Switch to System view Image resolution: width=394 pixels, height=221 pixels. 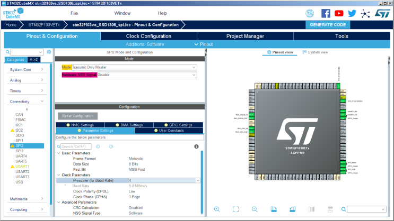tap(316, 52)
